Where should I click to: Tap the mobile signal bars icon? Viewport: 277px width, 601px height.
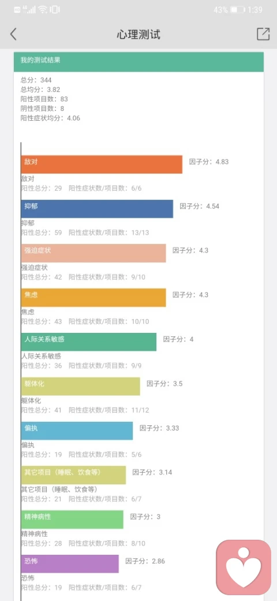(x=29, y=10)
